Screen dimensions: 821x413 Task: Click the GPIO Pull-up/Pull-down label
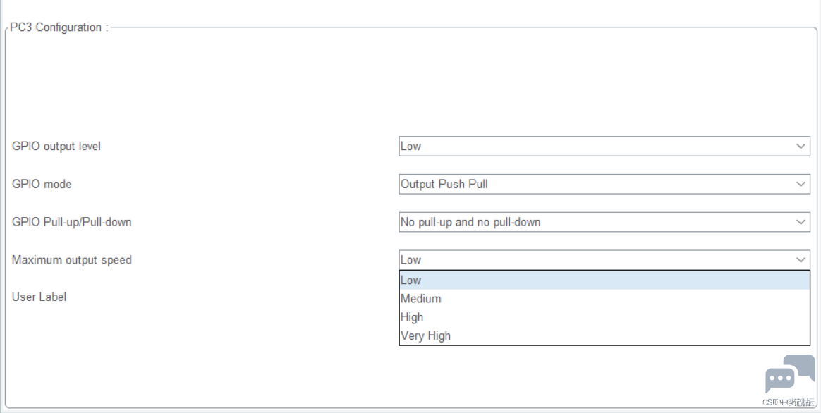(72, 222)
